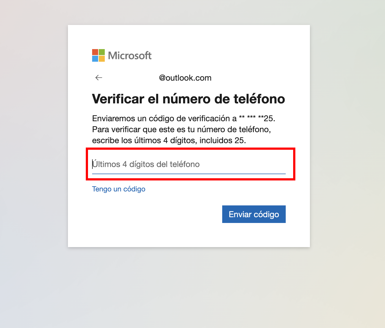Click the red square of Microsoft logo

95,52
